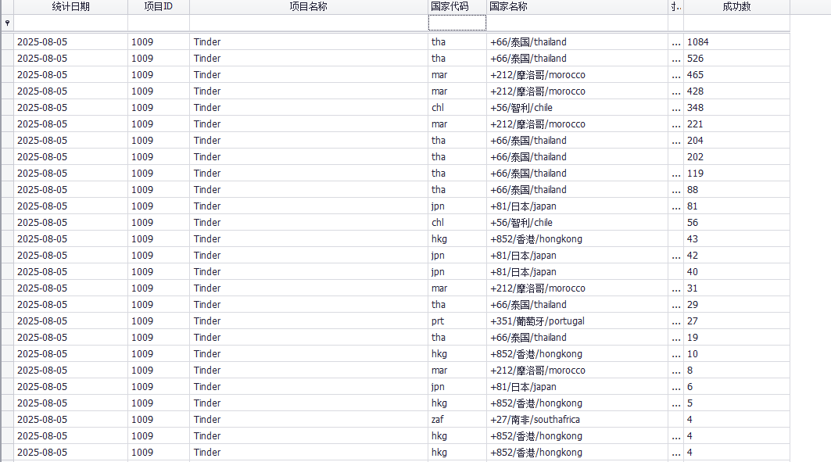Click the 1009 cell in the southafrica row
Image resolution: width=831 pixels, height=462 pixels.
click(x=159, y=420)
